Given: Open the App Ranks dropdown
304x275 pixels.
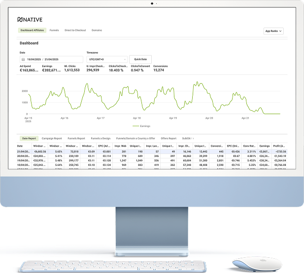Looking at the screenshot, I should coord(273,31).
